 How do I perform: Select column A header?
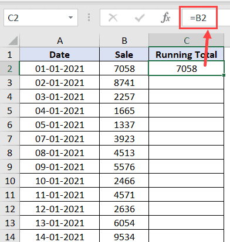(59, 40)
